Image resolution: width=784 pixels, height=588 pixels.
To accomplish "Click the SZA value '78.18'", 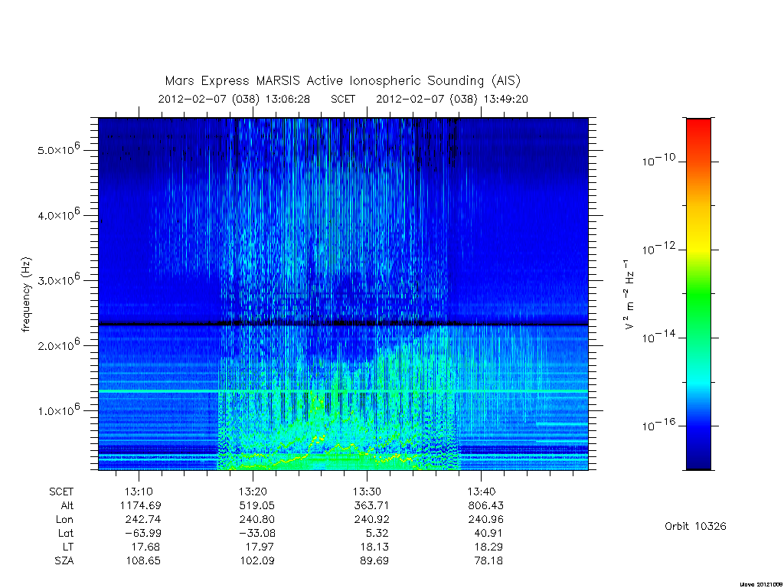I will (488, 561).
